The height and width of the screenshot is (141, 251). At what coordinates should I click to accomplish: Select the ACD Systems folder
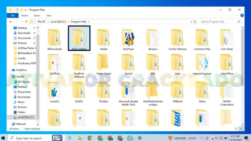pos(79,38)
